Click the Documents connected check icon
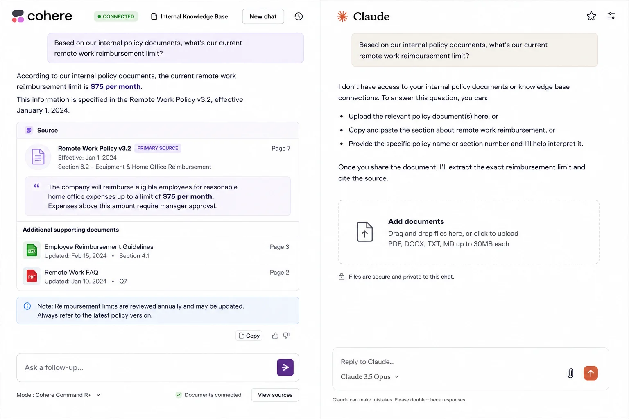629x419 pixels. (x=179, y=395)
